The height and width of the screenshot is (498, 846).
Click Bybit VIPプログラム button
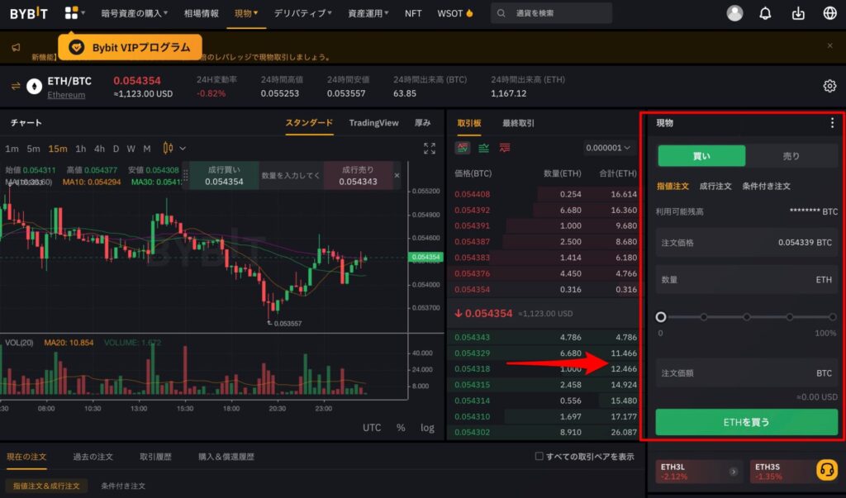pyautogui.click(x=130, y=47)
